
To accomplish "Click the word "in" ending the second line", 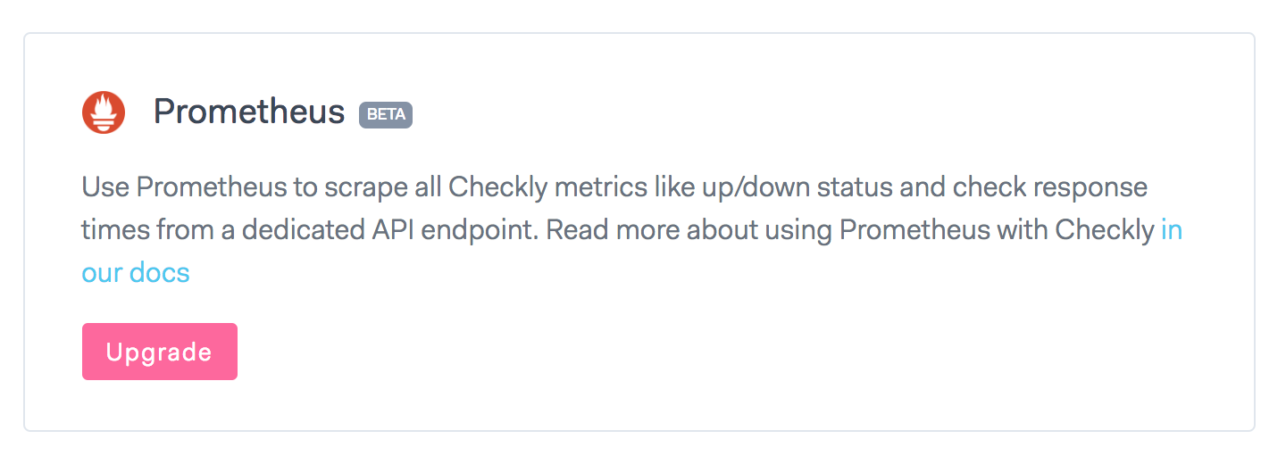I will point(1172,230).
